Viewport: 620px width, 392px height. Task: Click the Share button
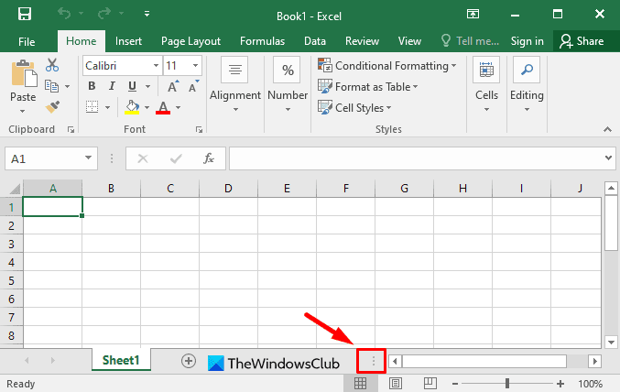tap(582, 41)
